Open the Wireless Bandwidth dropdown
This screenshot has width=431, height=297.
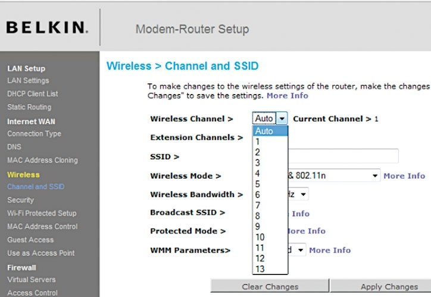pyautogui.click(x=298, y=194)
